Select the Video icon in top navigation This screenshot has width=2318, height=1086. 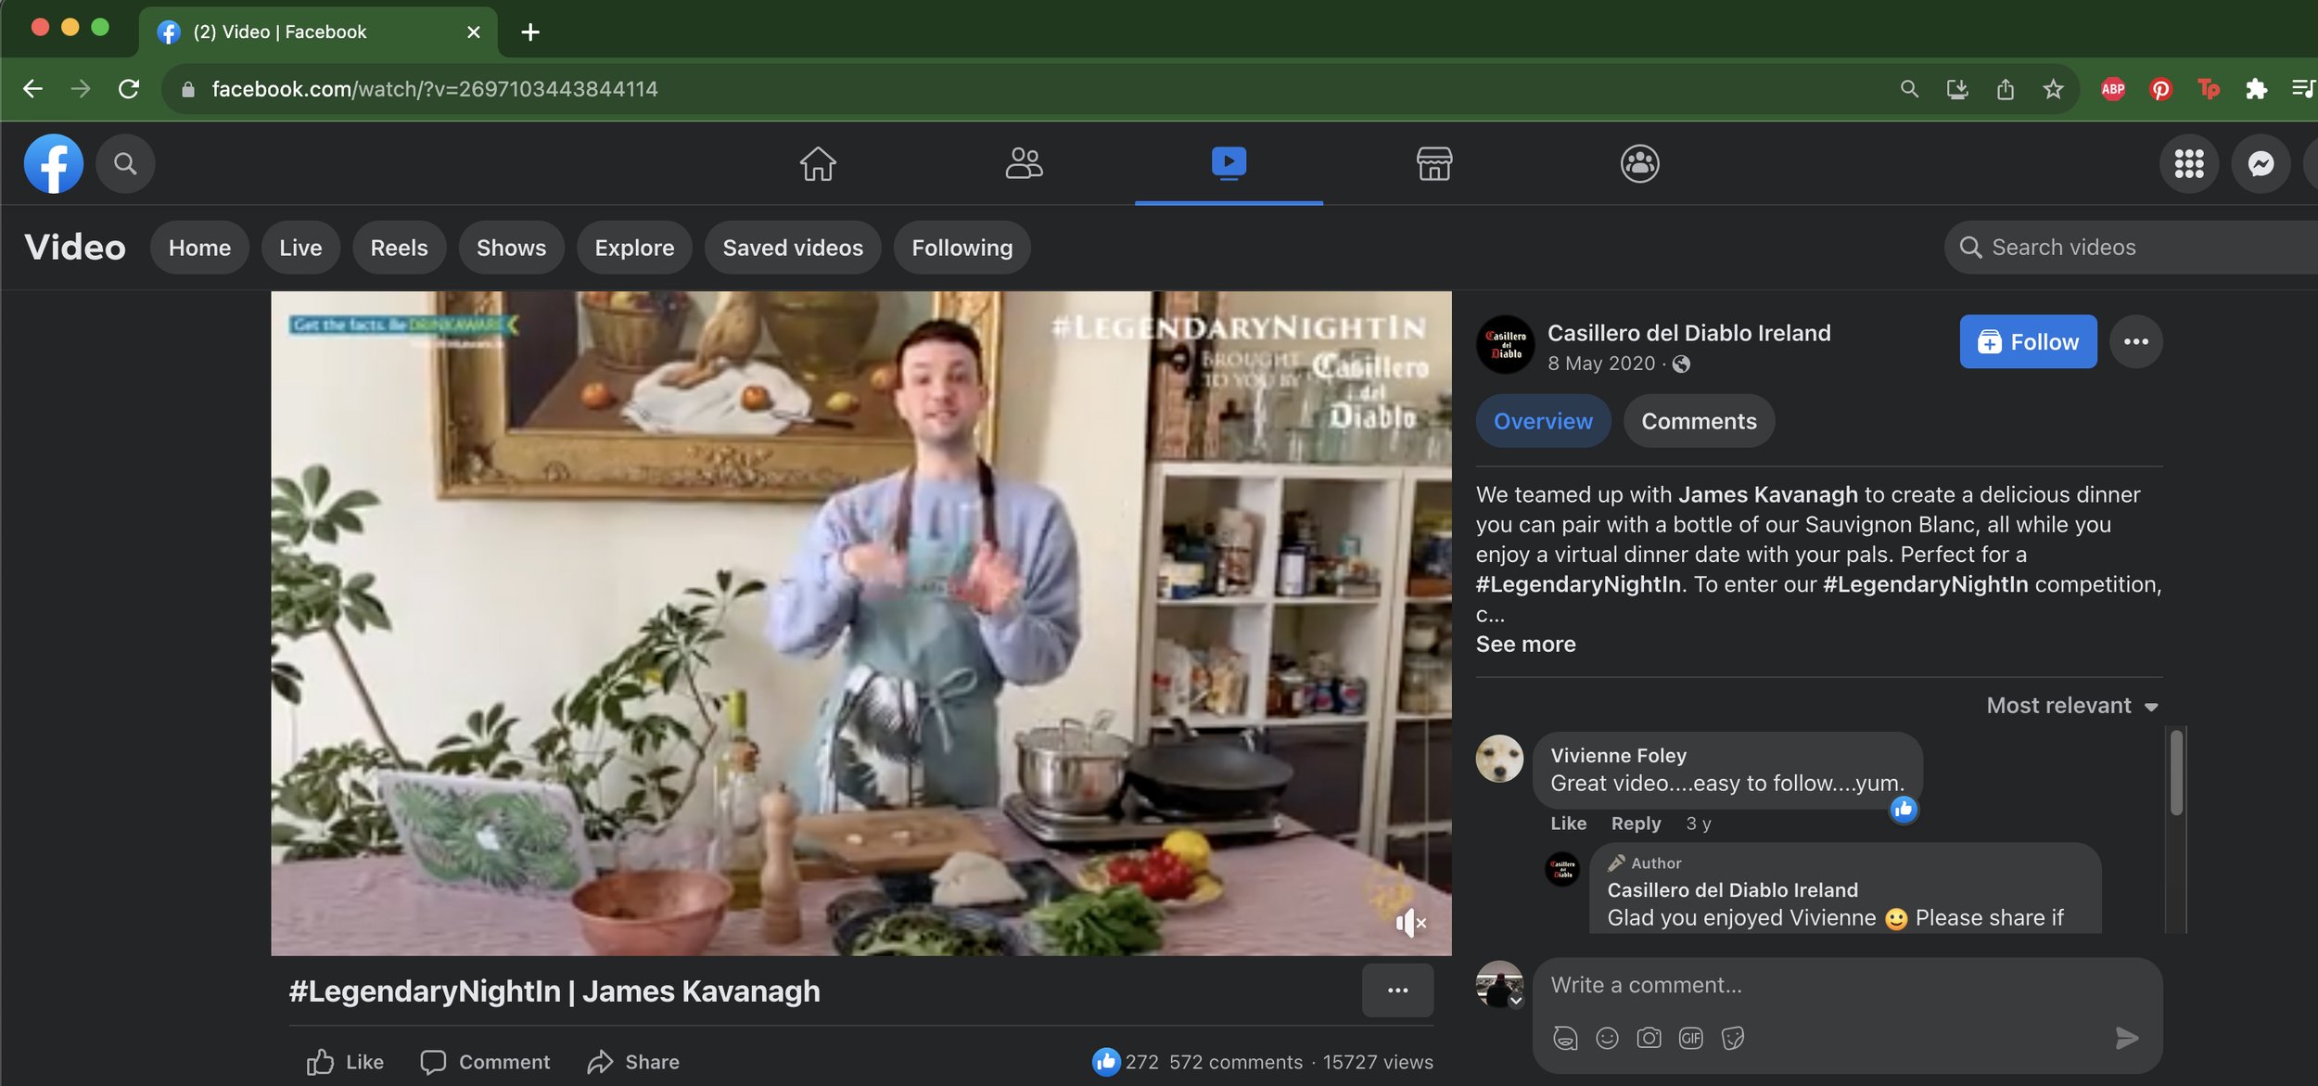tap(1229, 163)
